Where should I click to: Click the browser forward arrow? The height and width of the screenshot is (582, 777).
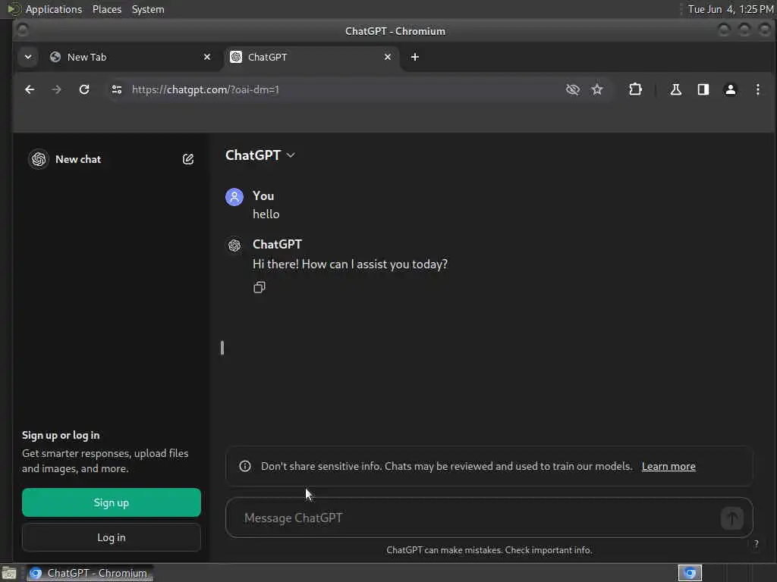point(56,89)
